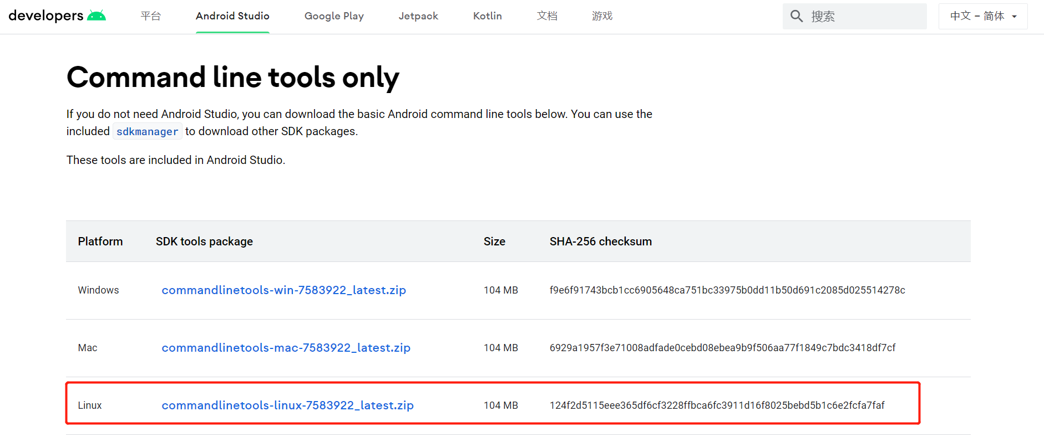
Task: Click the Windows SHA-256 checksum value
Action: (x=727, y=290)
